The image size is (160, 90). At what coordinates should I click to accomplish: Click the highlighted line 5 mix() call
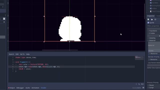[x=39, y=67]
